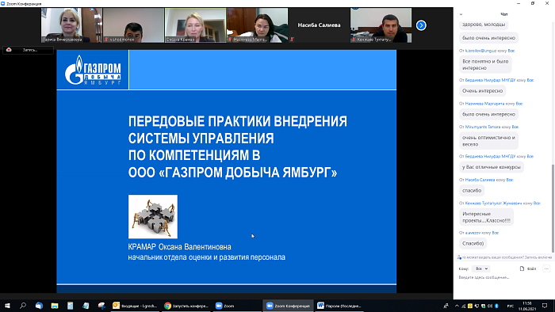The height and width of the screenshot is (312, 555).
Task: Toggle the keyboard language indicator РУС
Action: 510,306
